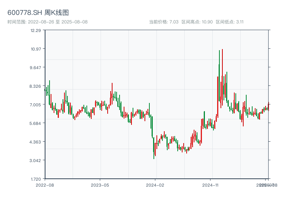Viewport: 298px width, 223px height.
Task: Select the 2022-08 x-axis date label
Action: pos(45,185)
